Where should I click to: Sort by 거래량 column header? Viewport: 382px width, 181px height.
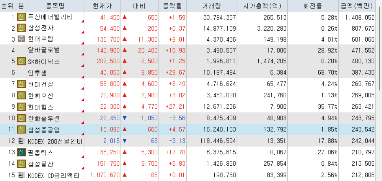tap(211, 6)
